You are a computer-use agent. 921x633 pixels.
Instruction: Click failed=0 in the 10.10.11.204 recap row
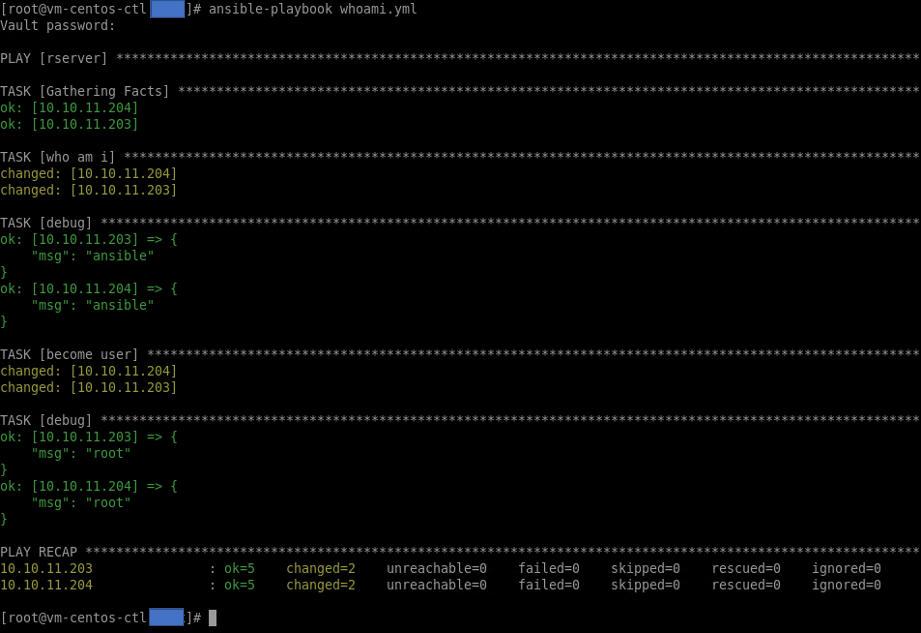(549, 585)
